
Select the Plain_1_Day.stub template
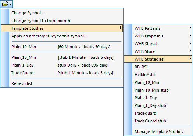[158, 105]
